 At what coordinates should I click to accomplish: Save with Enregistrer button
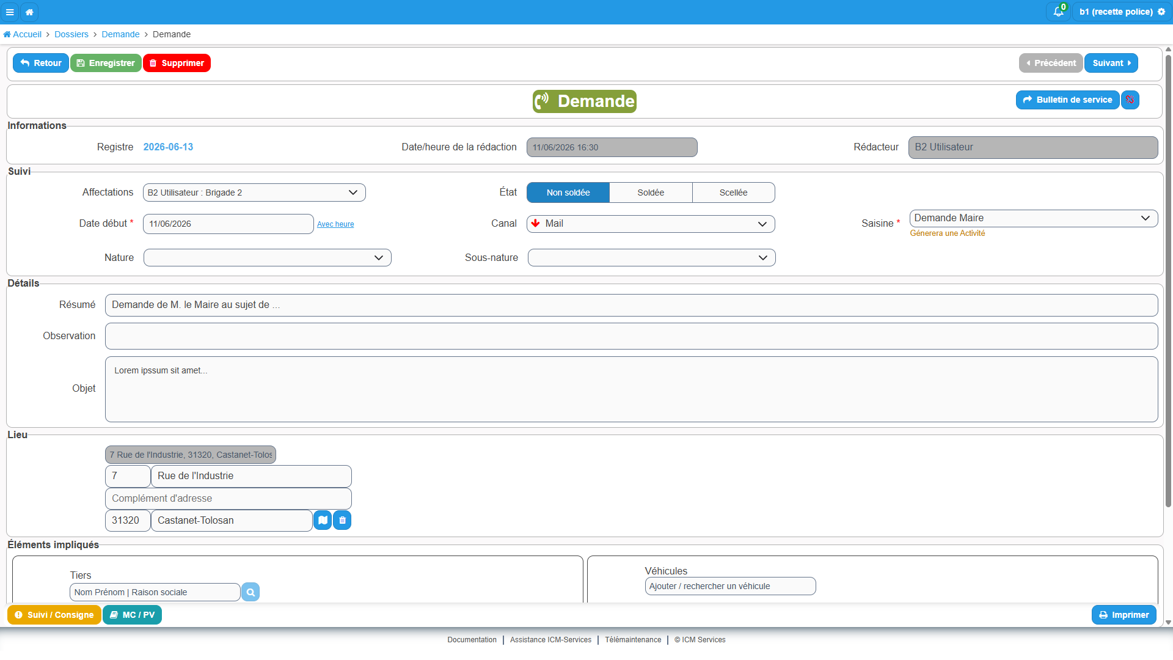point(106,63)
